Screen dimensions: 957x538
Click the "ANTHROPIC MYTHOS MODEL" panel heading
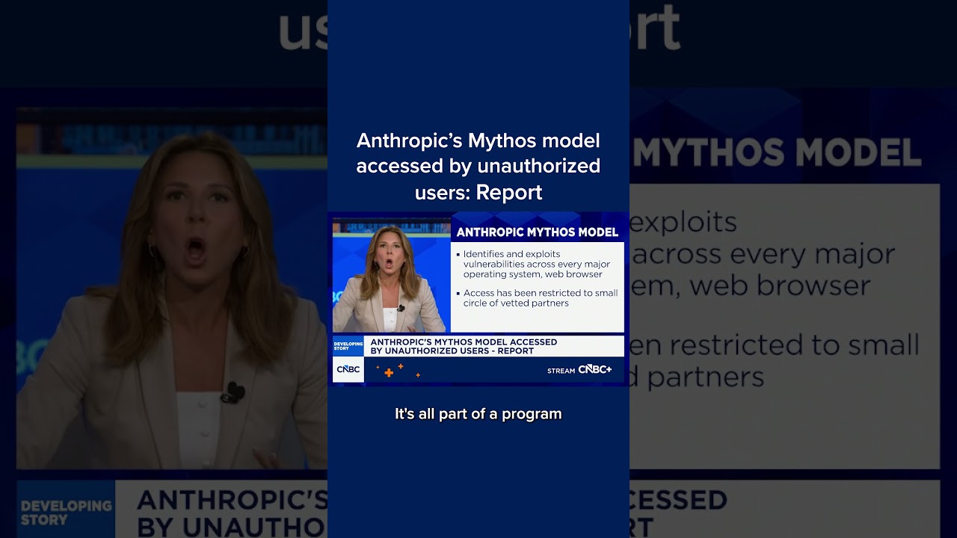[538, 232]
